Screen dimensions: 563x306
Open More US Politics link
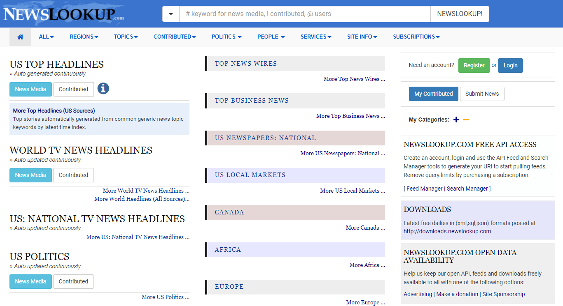click(x=166, y=297)
